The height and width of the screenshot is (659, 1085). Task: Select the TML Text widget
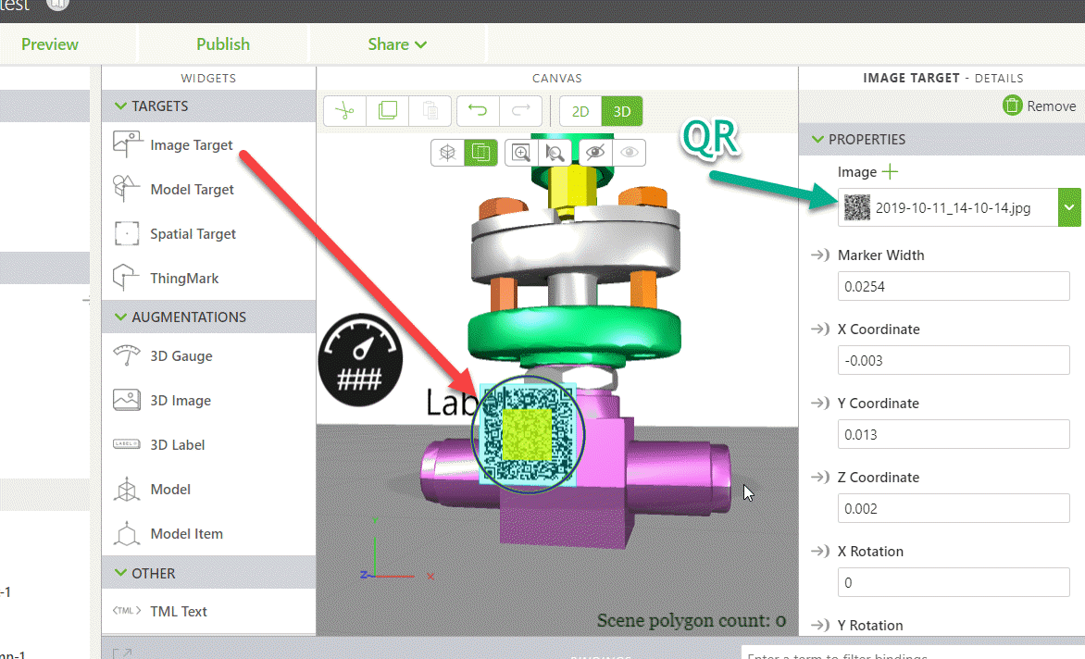[x=180, y=611]
